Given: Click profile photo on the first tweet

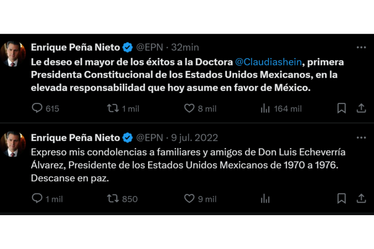Looking at the screenshot, I should pyautogui.click(x=13, y=53).
